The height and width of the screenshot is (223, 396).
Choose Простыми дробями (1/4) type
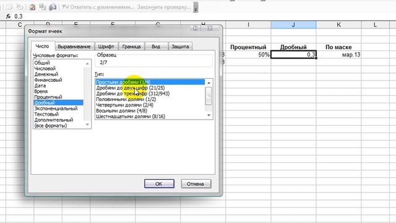pyautogui.click(x=150, y=82)
